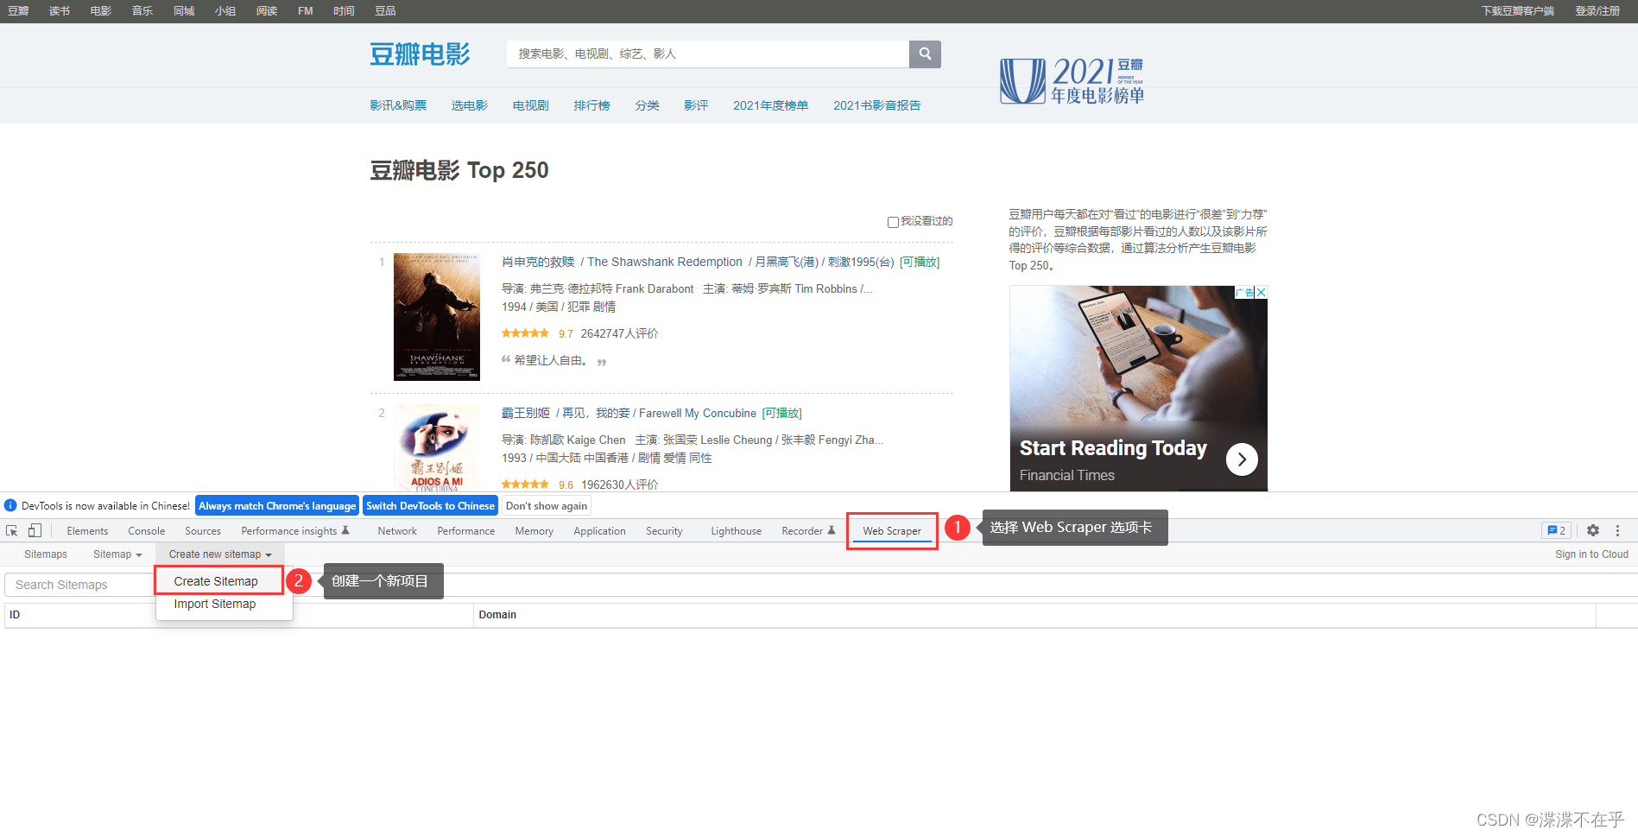Open 小组 in the top bar

(225, 11)
